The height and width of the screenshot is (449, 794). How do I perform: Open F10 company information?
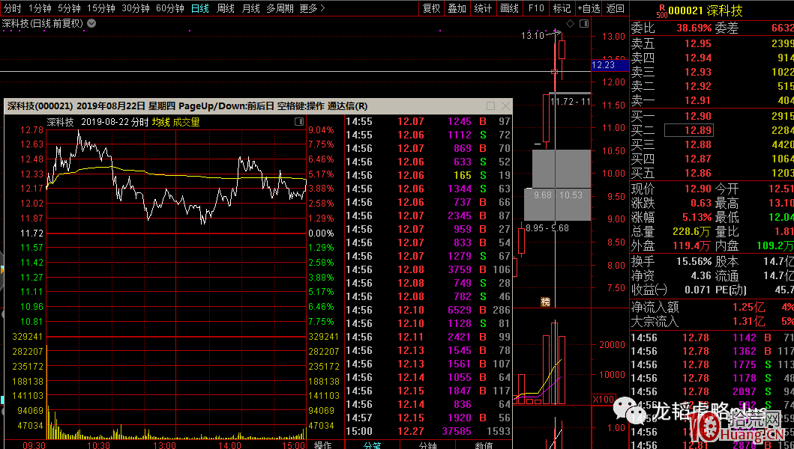point(536,8)
